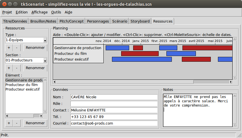Open the Outils menu
The height and width of the screenshot is (138, 242).
click(56, 12)
